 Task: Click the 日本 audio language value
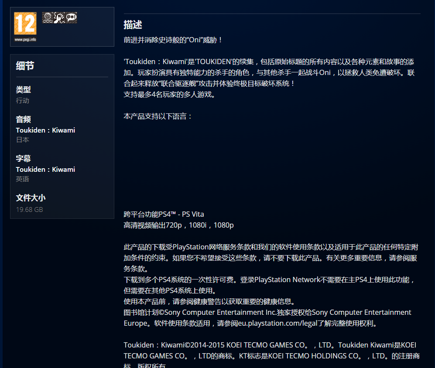[x=23, y=140]
